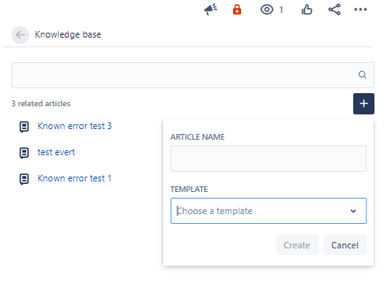Click the Cancel button
The image size is (390, 295).
pos(345,245)
